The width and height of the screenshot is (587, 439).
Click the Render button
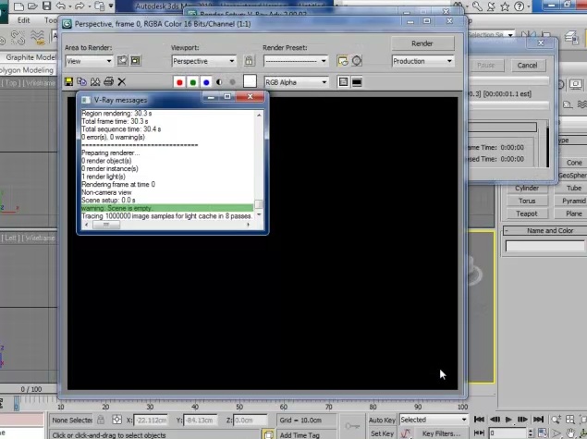point(422,43)
